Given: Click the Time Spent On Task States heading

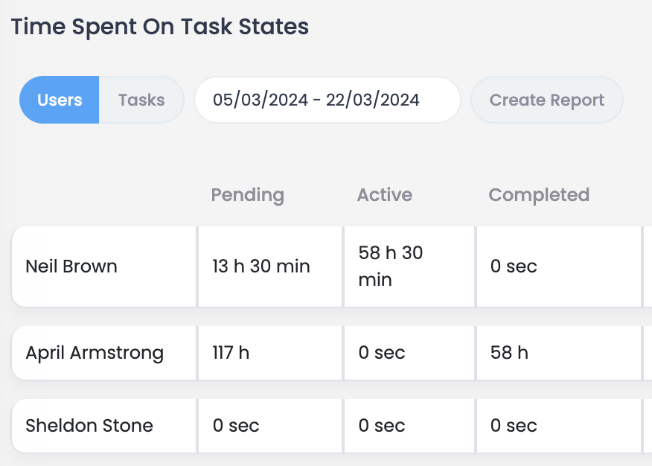Looking at the screenshot, I should [x=160, y=27].
